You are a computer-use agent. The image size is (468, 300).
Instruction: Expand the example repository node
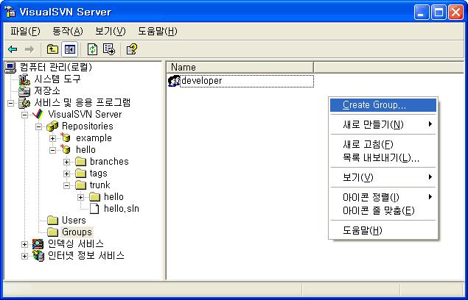coord(53,138)
